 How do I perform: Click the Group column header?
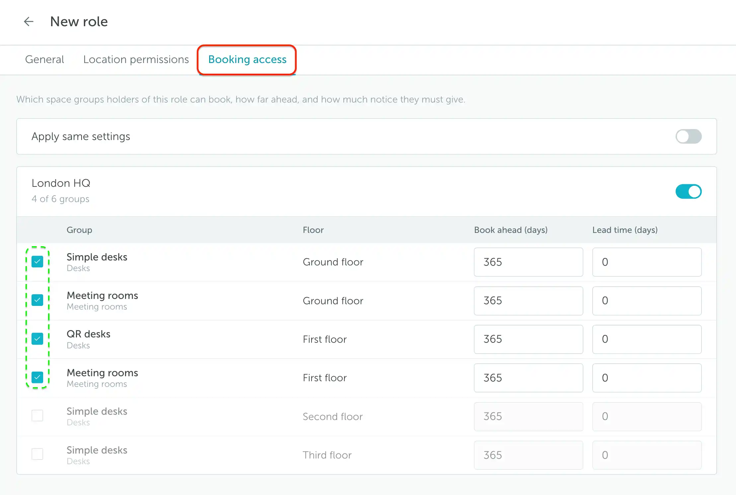tap(79, 230)
